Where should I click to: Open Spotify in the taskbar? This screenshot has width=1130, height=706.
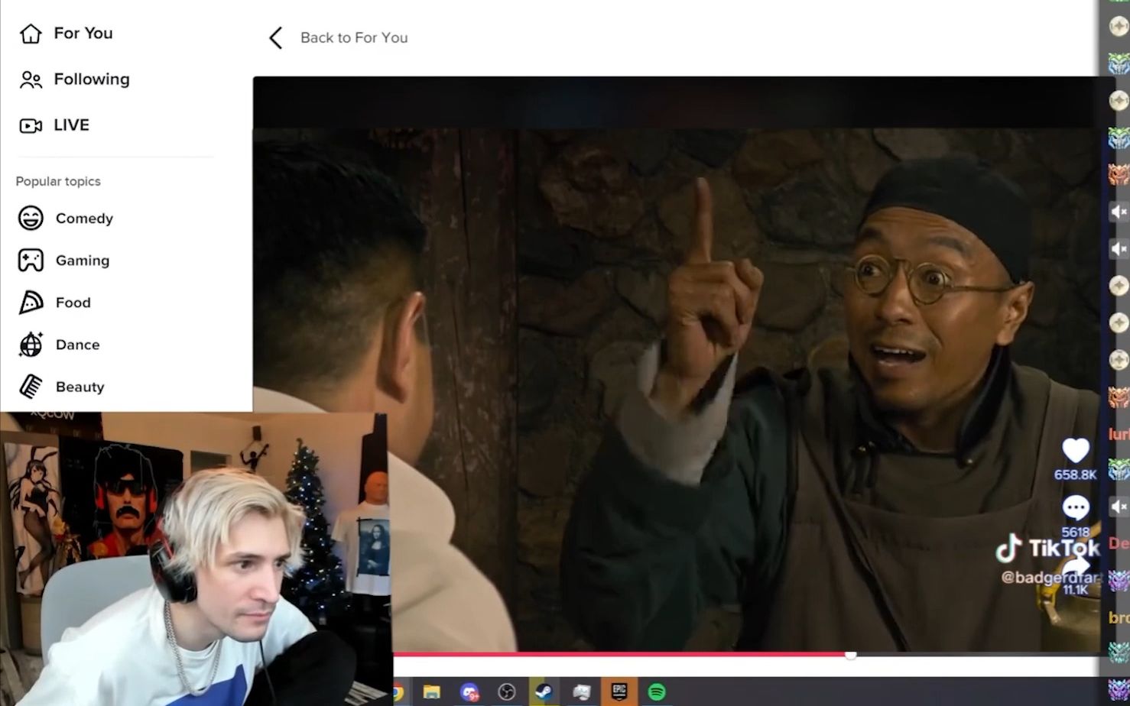click(x=657, y=692)
